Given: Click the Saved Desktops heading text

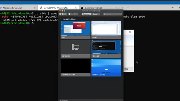Looking at the screenshot, I should tap(69, 19).
